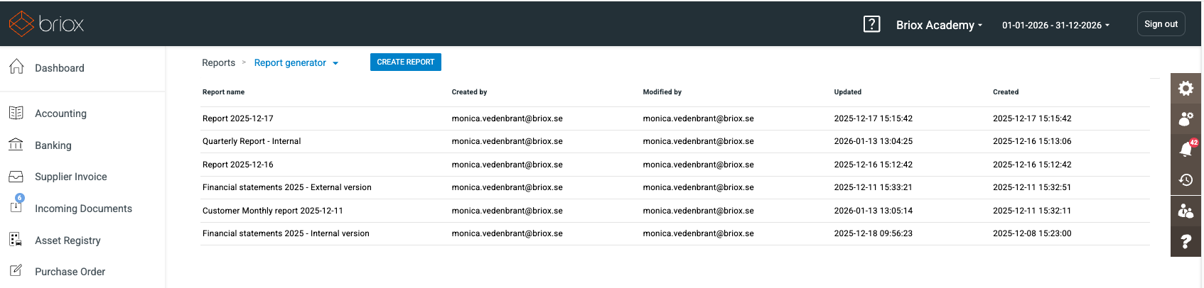
Task: Click the notifications bell icon
Action: pyautogui.click(x=1186, y=149)
